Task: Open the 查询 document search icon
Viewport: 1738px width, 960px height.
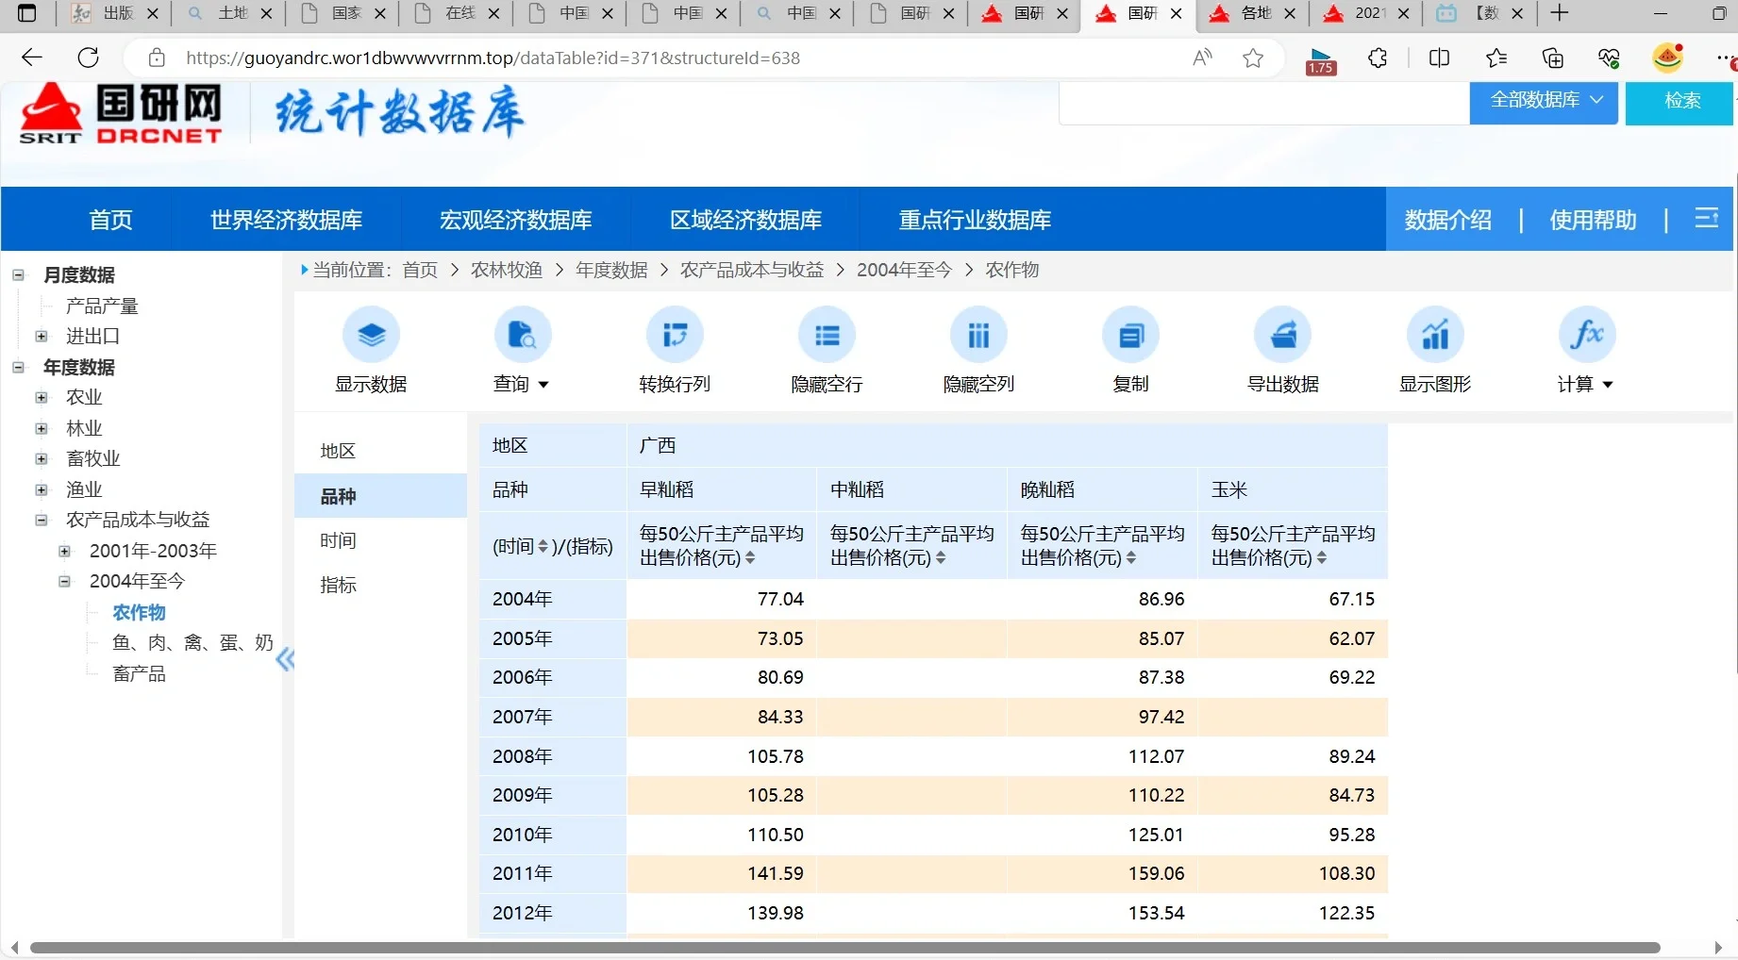Action: click(x=523, y=335)
